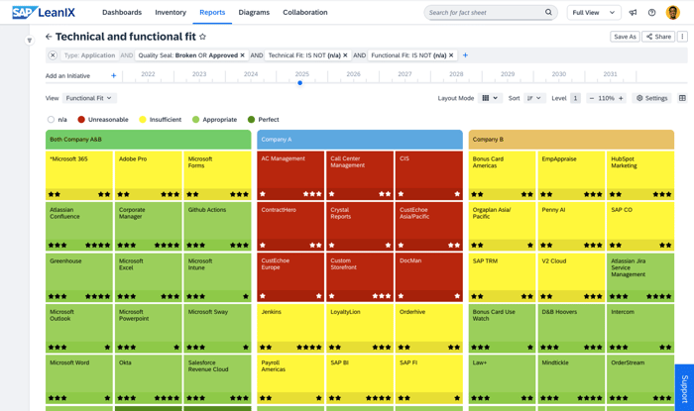The width and height of the screenshot is (694, 411).
Task: Open the Diagrams menu
Action: (x=254, y=12)
